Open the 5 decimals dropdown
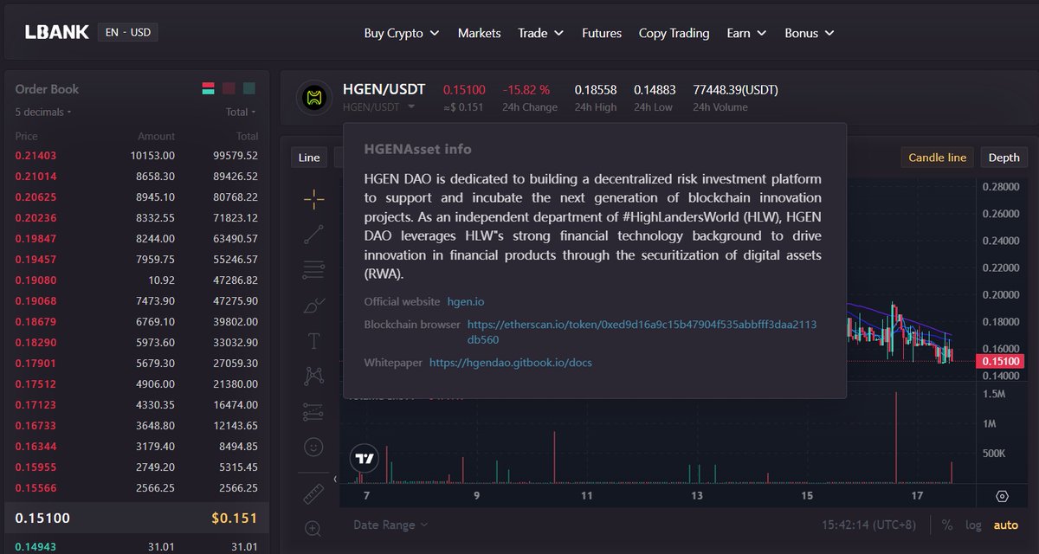1039x554 pixels. tap(43, 112)
